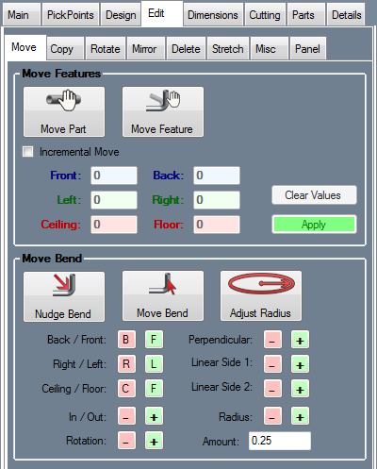This screenshot has height=469, width=377.
Task: Decrease Radius with minus button
Action: pos(272,416)
